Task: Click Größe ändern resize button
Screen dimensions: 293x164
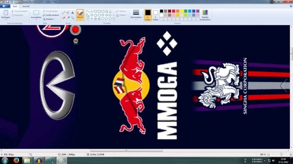Action: [51, 15]
